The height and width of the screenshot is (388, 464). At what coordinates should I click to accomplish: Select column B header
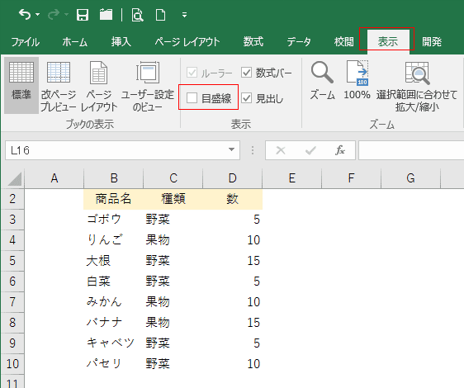coord(114,178)
